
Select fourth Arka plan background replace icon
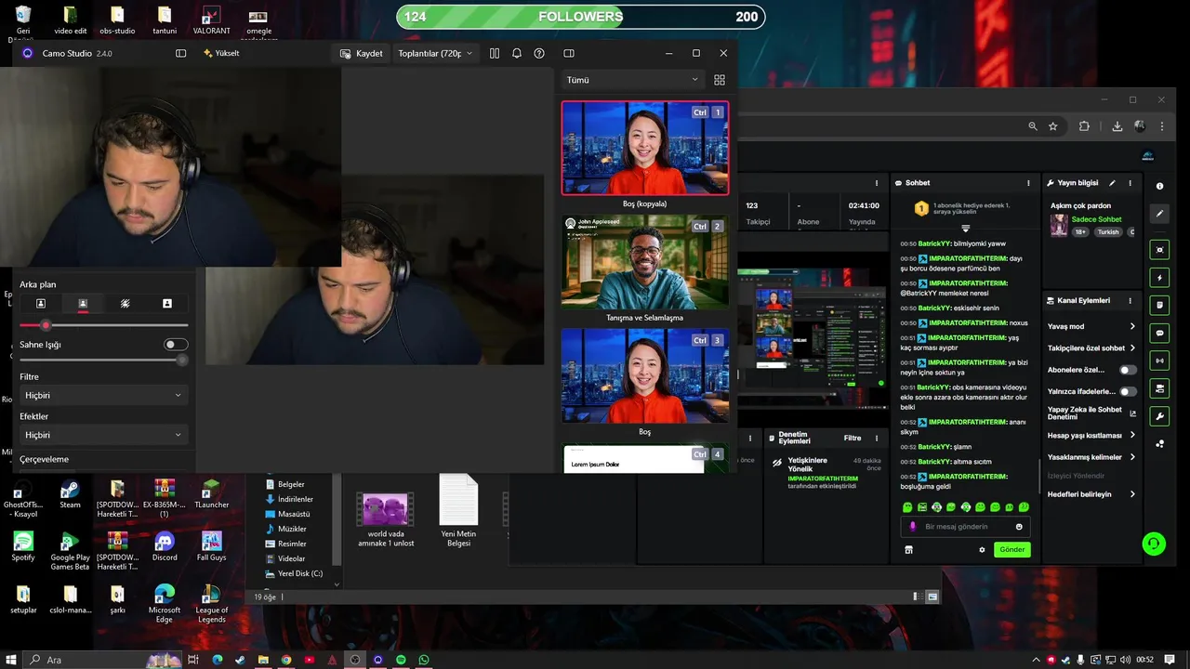point(166,304)
